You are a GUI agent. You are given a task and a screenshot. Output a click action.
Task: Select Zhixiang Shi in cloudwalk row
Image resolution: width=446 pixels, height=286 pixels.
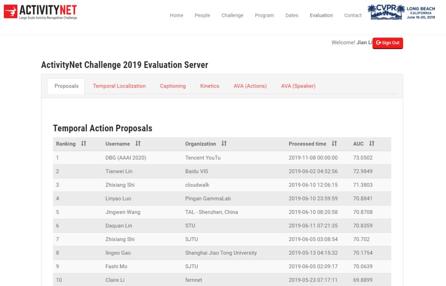[120, 185]
